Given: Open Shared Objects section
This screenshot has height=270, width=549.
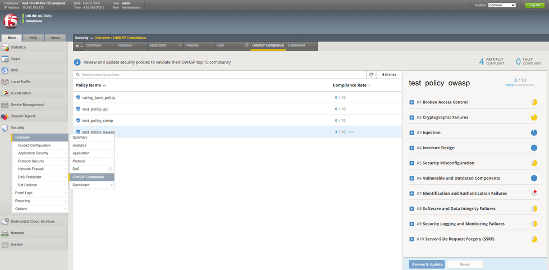Looking at the screenshot, I should click(34, 116).
